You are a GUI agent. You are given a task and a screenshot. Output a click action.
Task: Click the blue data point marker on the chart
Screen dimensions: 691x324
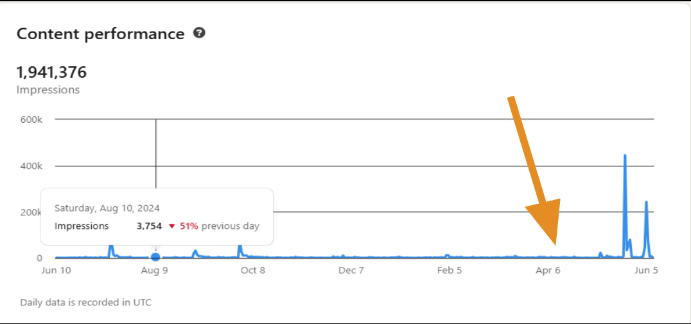point(155,257)
